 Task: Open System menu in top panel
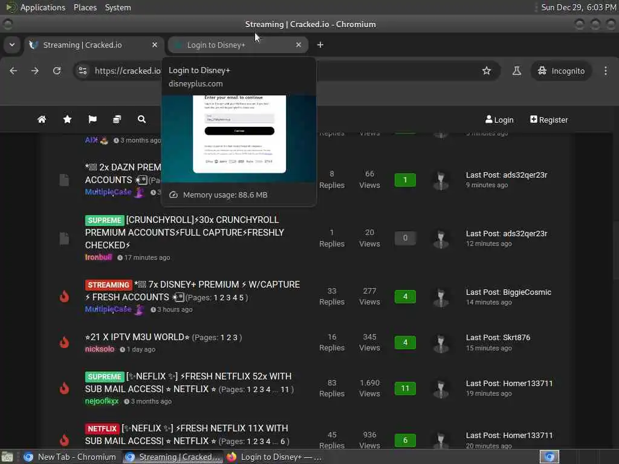[x=118, y=7]
